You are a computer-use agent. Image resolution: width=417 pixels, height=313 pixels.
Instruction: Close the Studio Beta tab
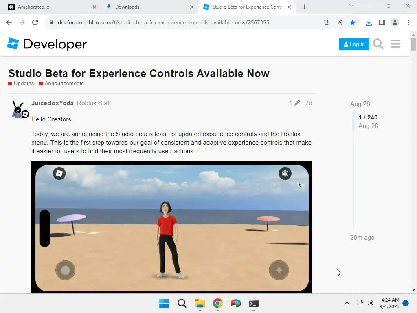point(289,7)
